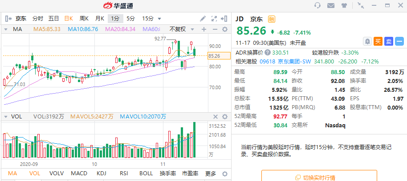
Task: Open the skin theme shirt icon
Action: [344, 5]
